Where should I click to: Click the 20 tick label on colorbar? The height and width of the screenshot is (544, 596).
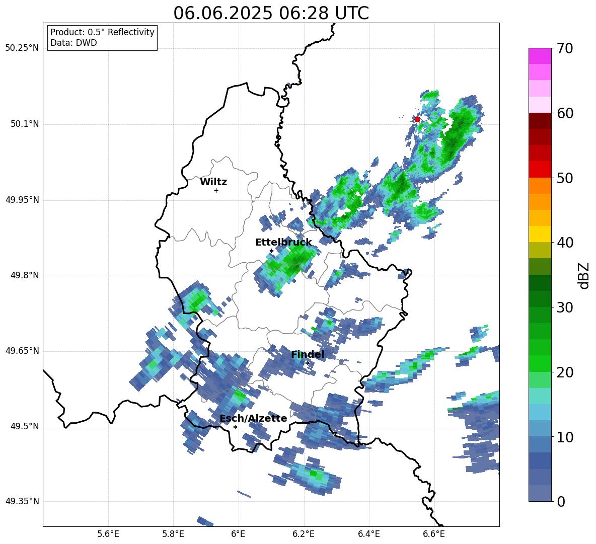coord(564,372)
